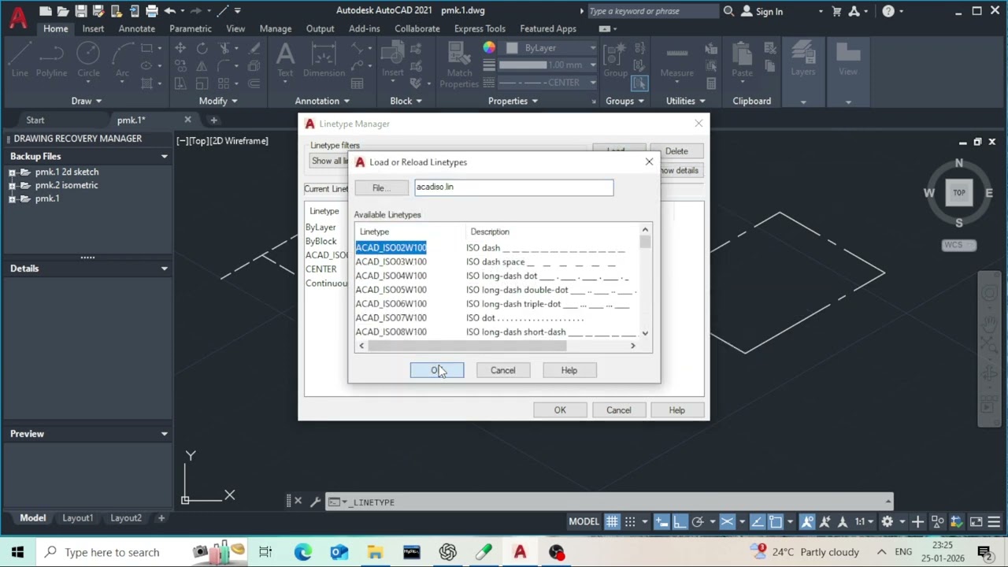Toggle annotation objects visibility in status bar

click(807, 521)
